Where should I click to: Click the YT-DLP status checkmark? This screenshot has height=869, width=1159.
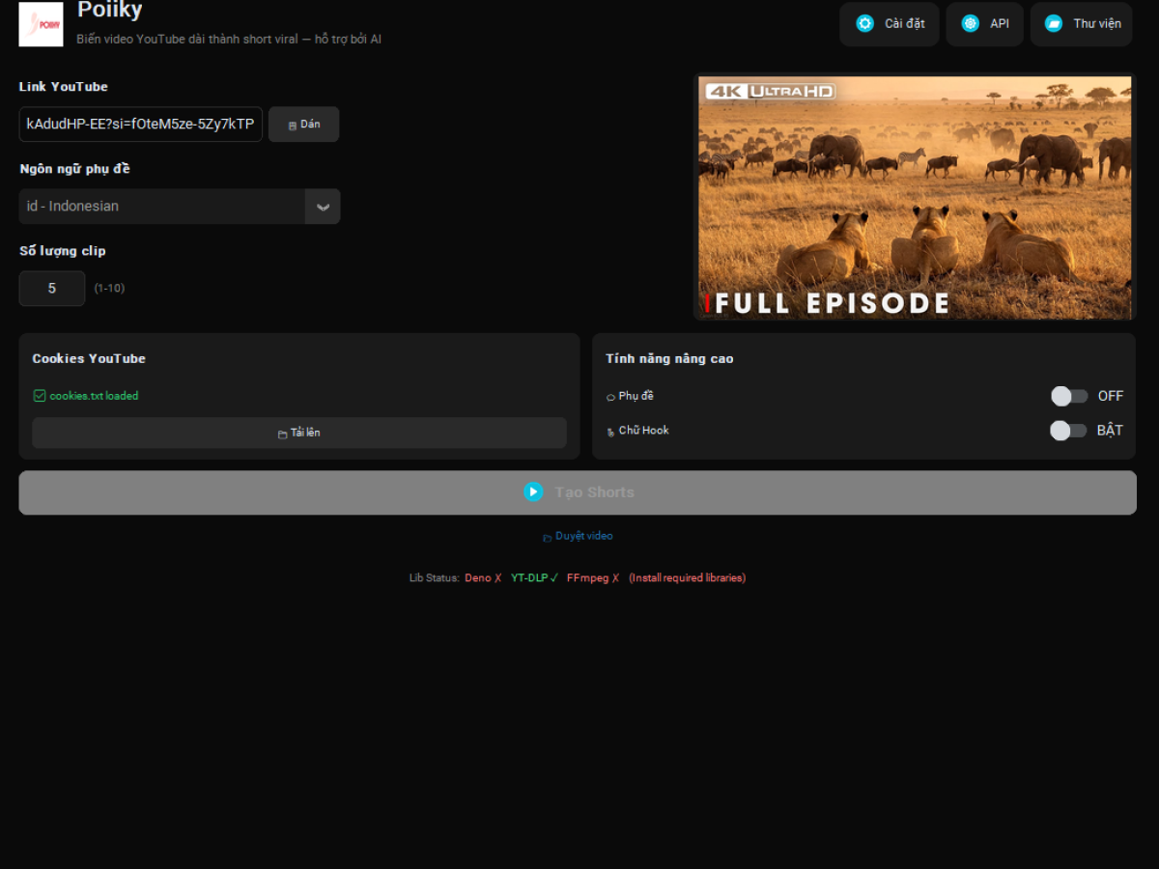click(554, 578)
